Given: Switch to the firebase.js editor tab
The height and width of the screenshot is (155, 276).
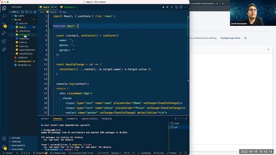Looking at the screenshot, I should click(69, 7).
